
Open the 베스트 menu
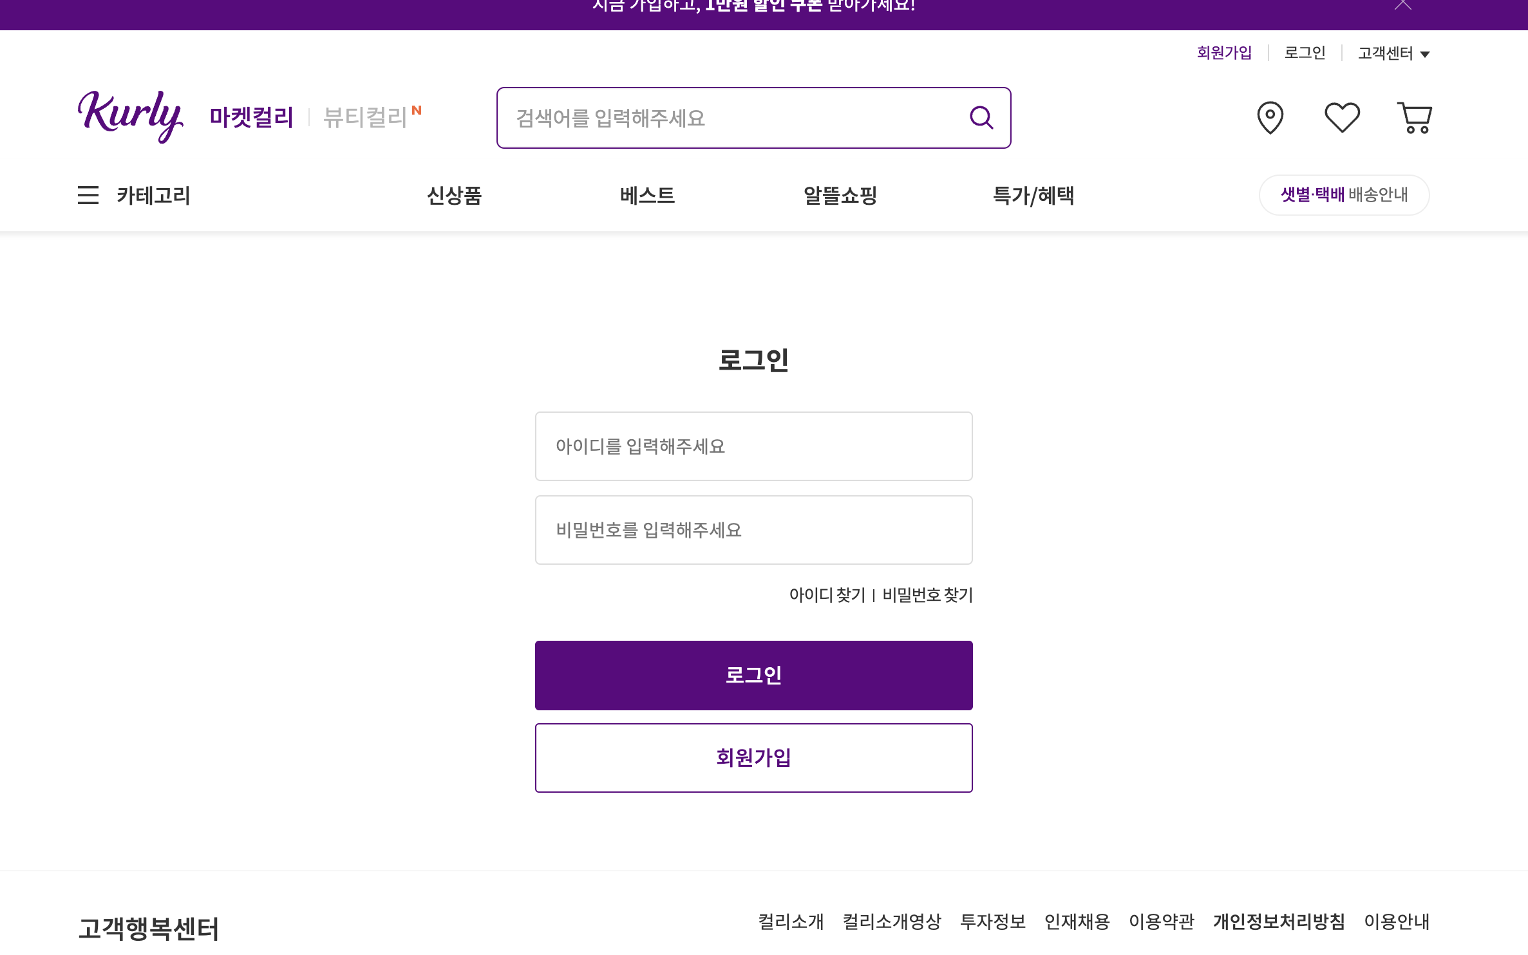coord(647,195)
